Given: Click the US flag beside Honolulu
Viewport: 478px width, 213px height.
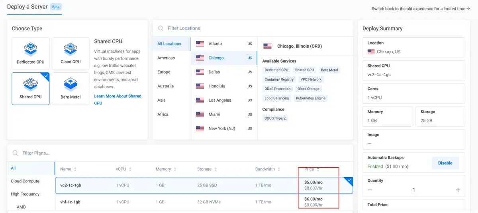Looking at the screenshot, I should (200, 86).
